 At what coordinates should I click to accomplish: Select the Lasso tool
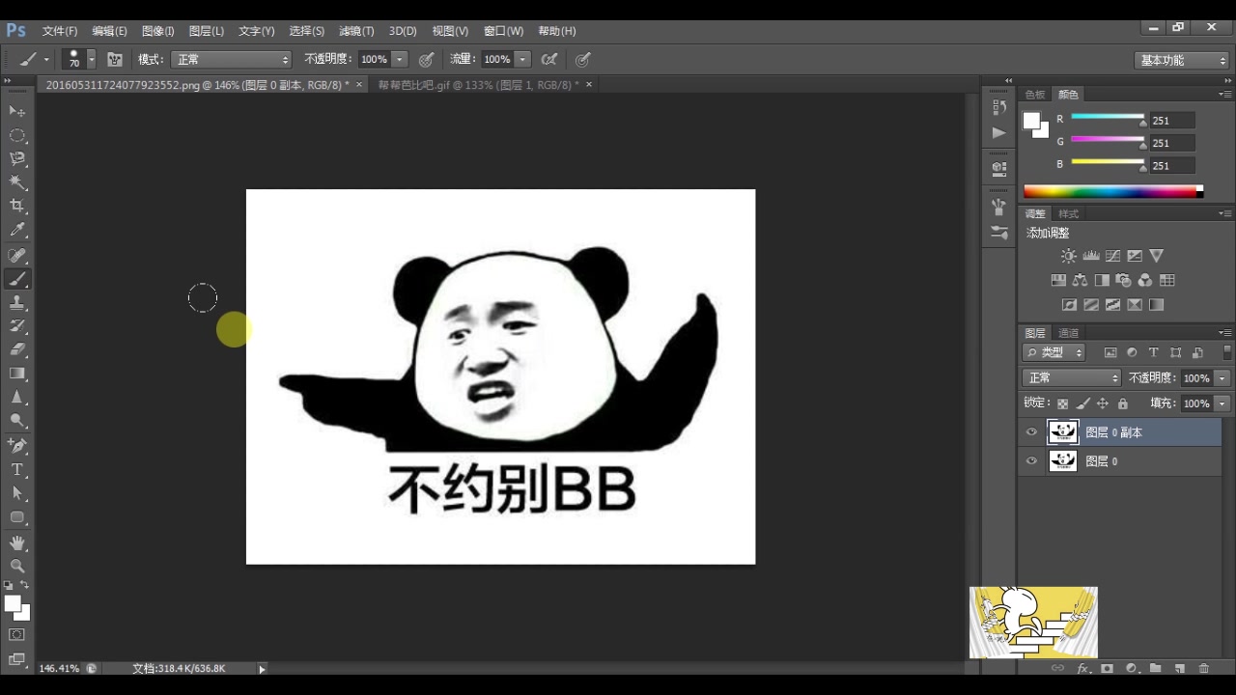tap(17, 158)
